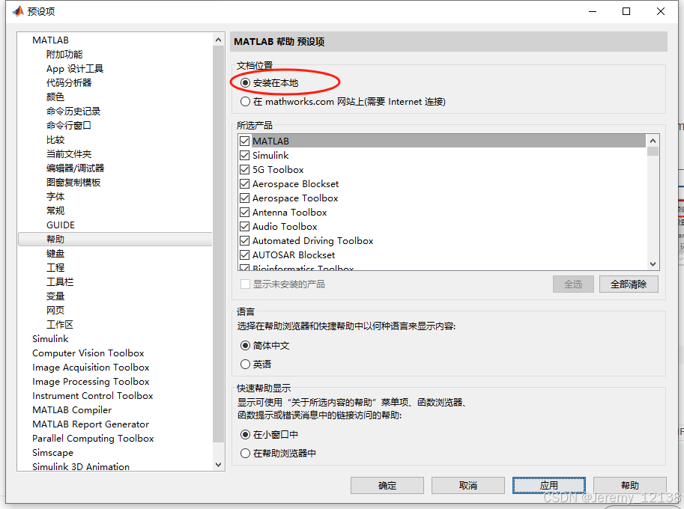This screenshot has width=684, height=509.
Task: Click the 取消 button
Action: click(x=468, y=486)
